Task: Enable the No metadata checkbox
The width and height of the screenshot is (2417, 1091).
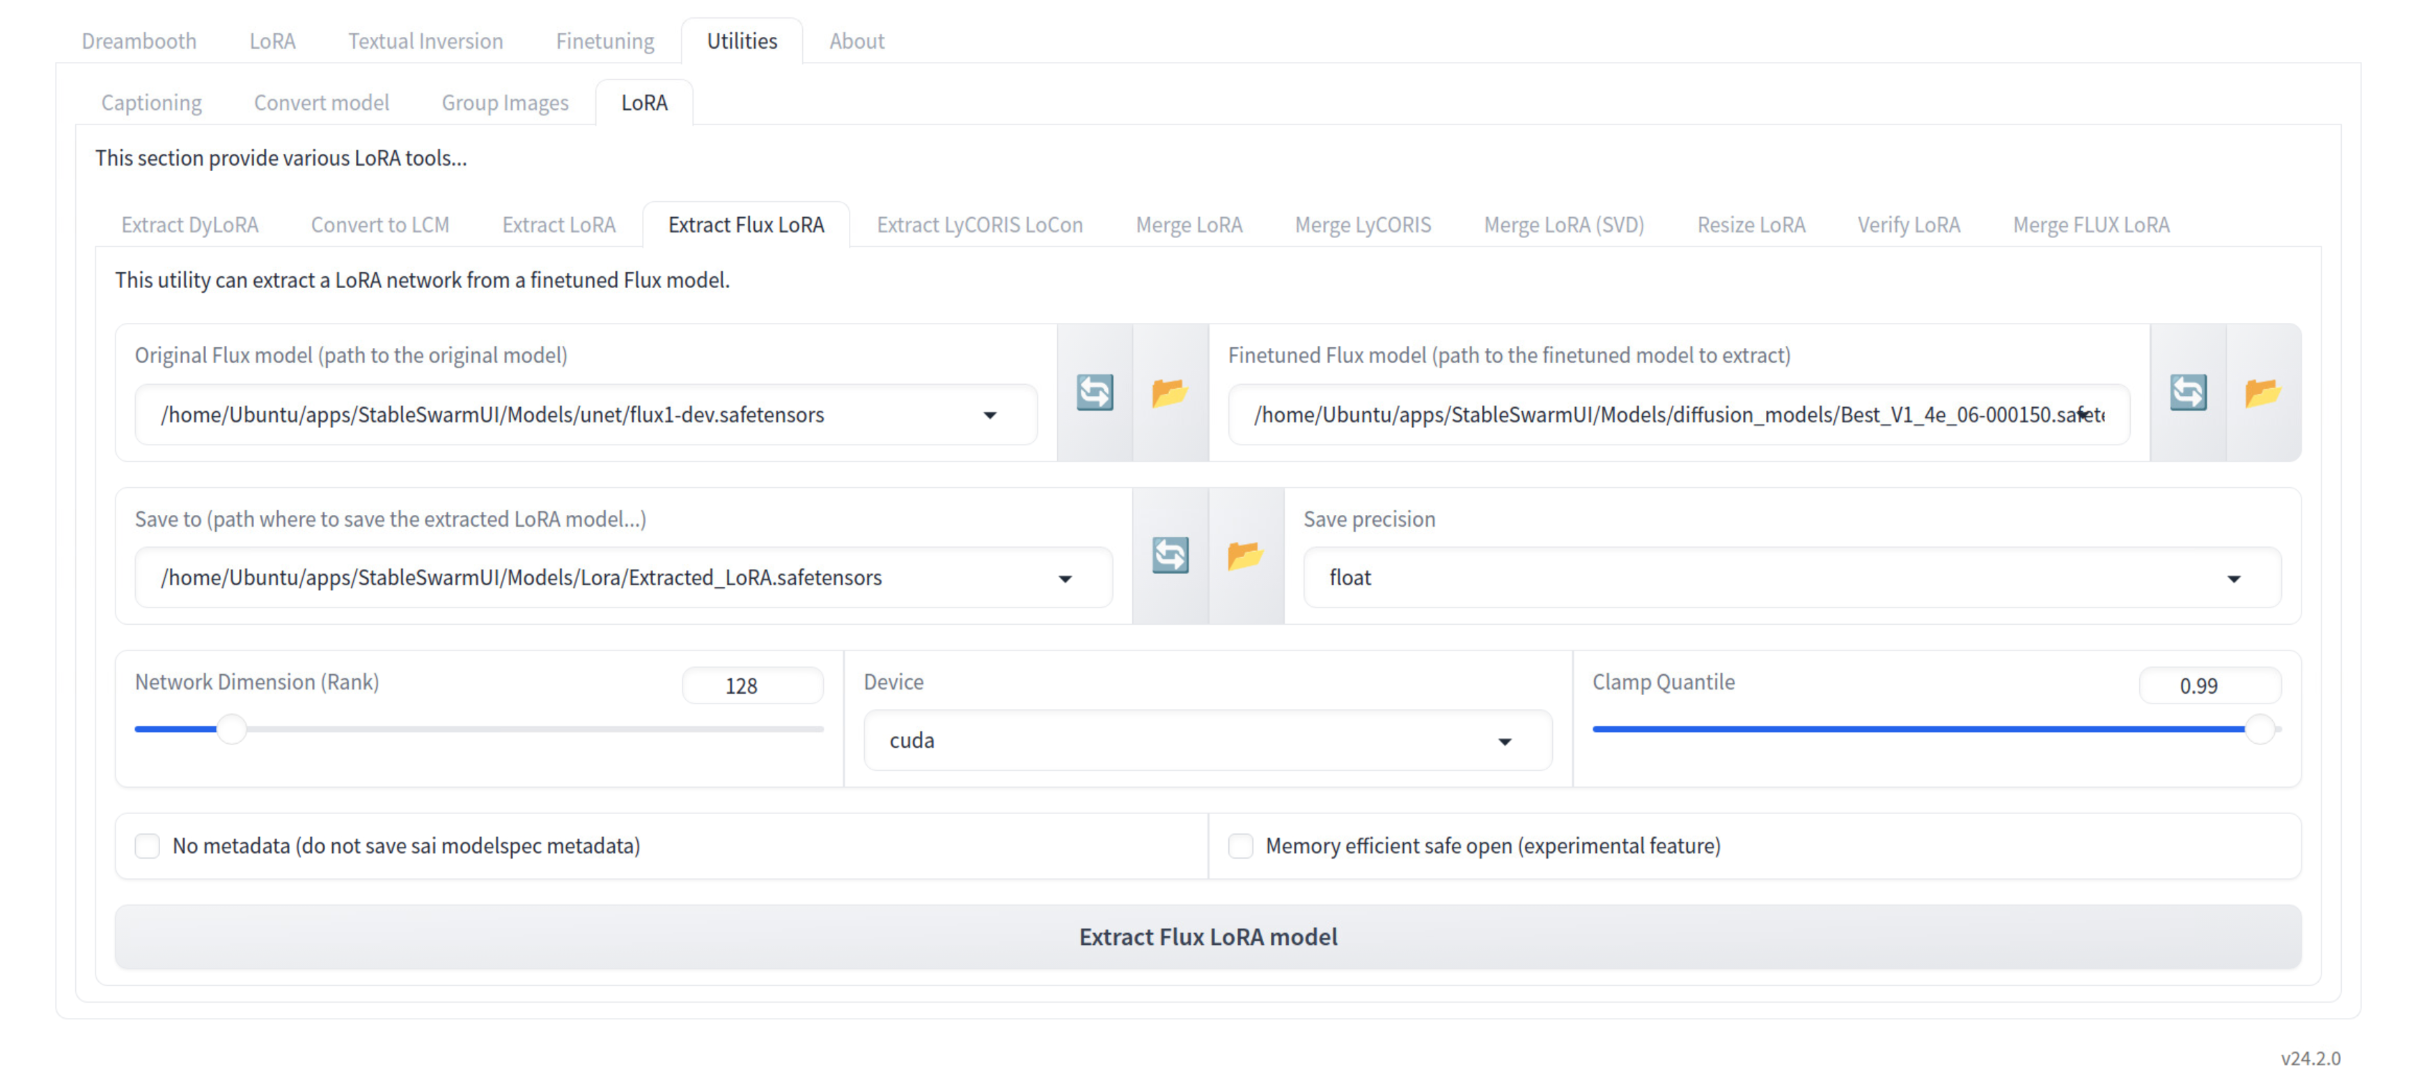Action: [148, 846]
